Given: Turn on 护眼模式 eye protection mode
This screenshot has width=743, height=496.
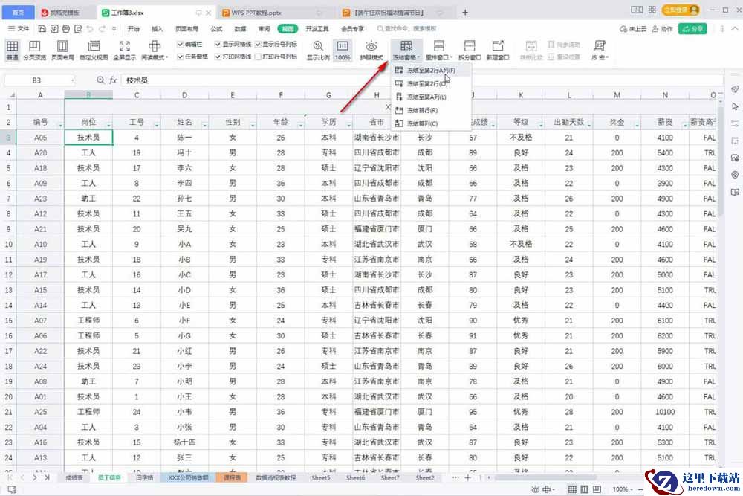Looking at the screenshot, I should 371,51.
